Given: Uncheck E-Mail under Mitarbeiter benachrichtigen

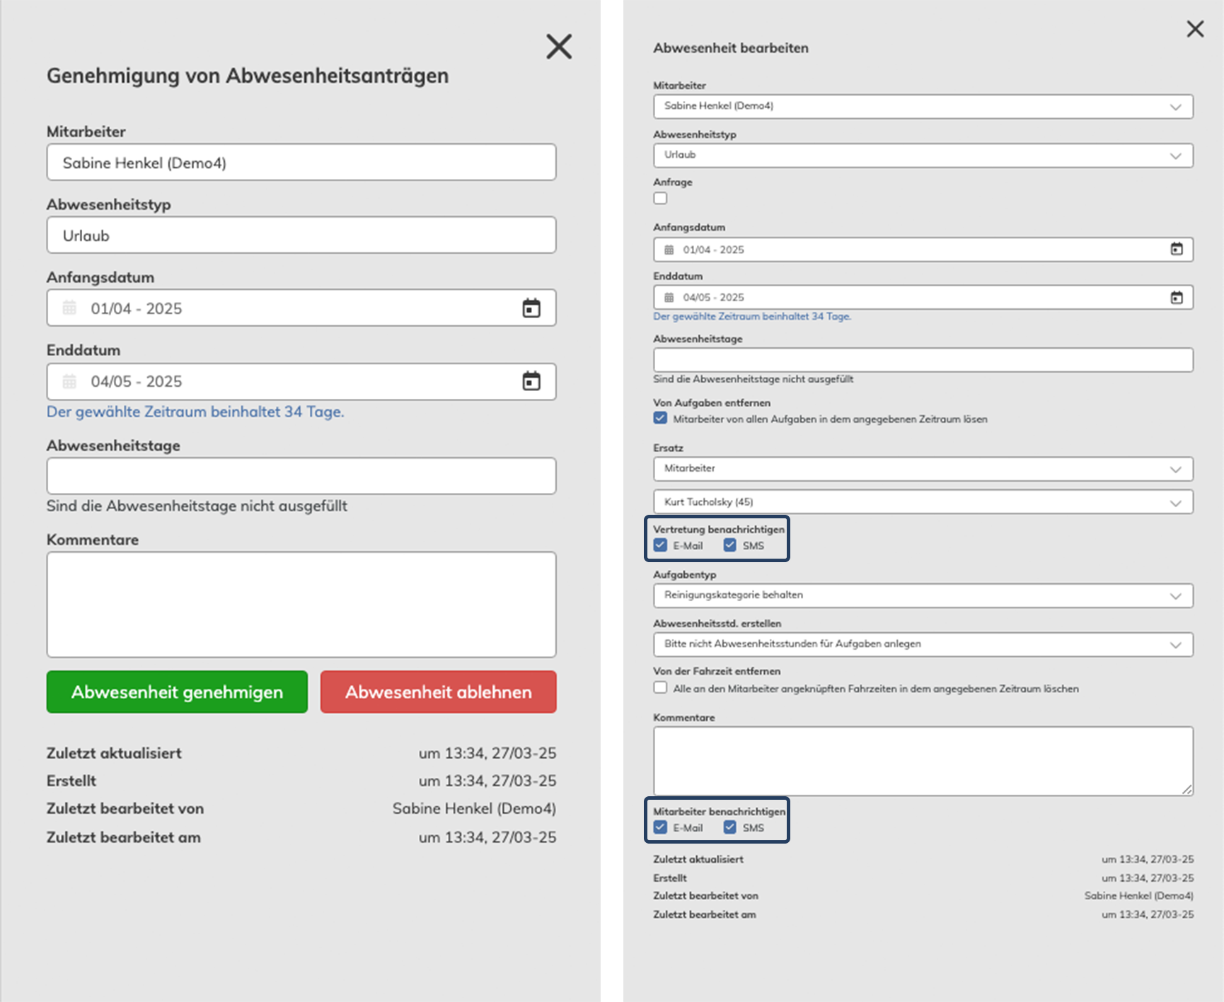Looking at the screenshot, I should [x=660, y=826].
